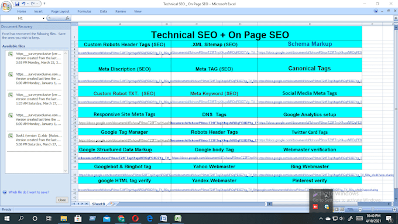Open the Insert ribbon tab
This screenshot has width=398, height=224.
coord(38,12)
